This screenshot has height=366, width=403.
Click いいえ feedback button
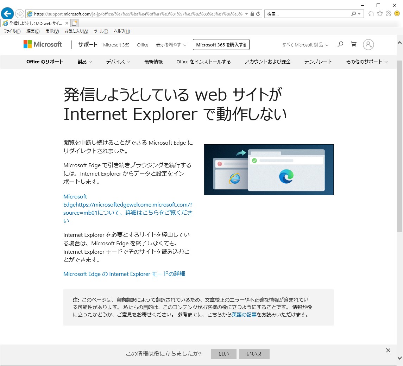coord(254,354)
